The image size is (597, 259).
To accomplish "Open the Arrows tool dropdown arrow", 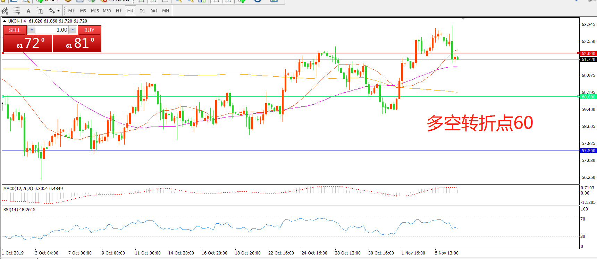I will pyautogui.click(x=58, y=11).
